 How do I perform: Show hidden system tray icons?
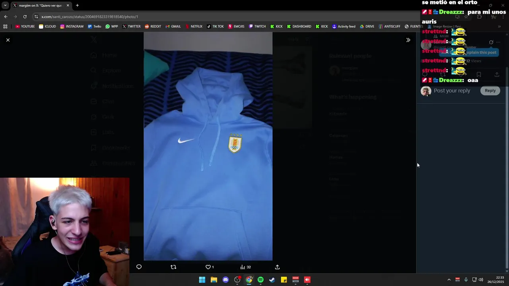(x=449, y=280)
